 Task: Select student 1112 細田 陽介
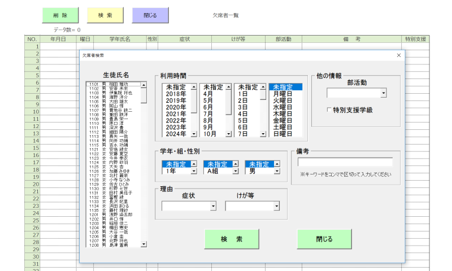click(114, 132)
